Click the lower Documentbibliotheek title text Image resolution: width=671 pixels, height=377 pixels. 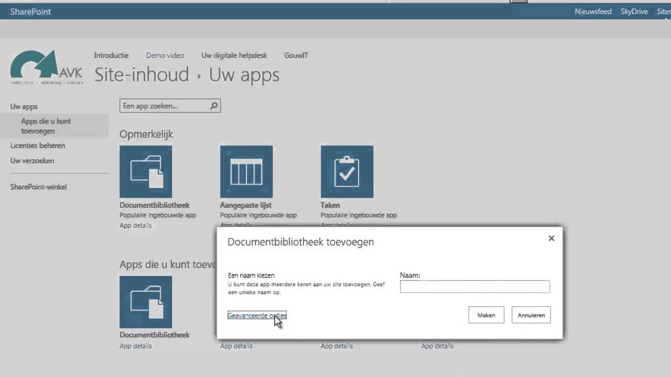155,335
